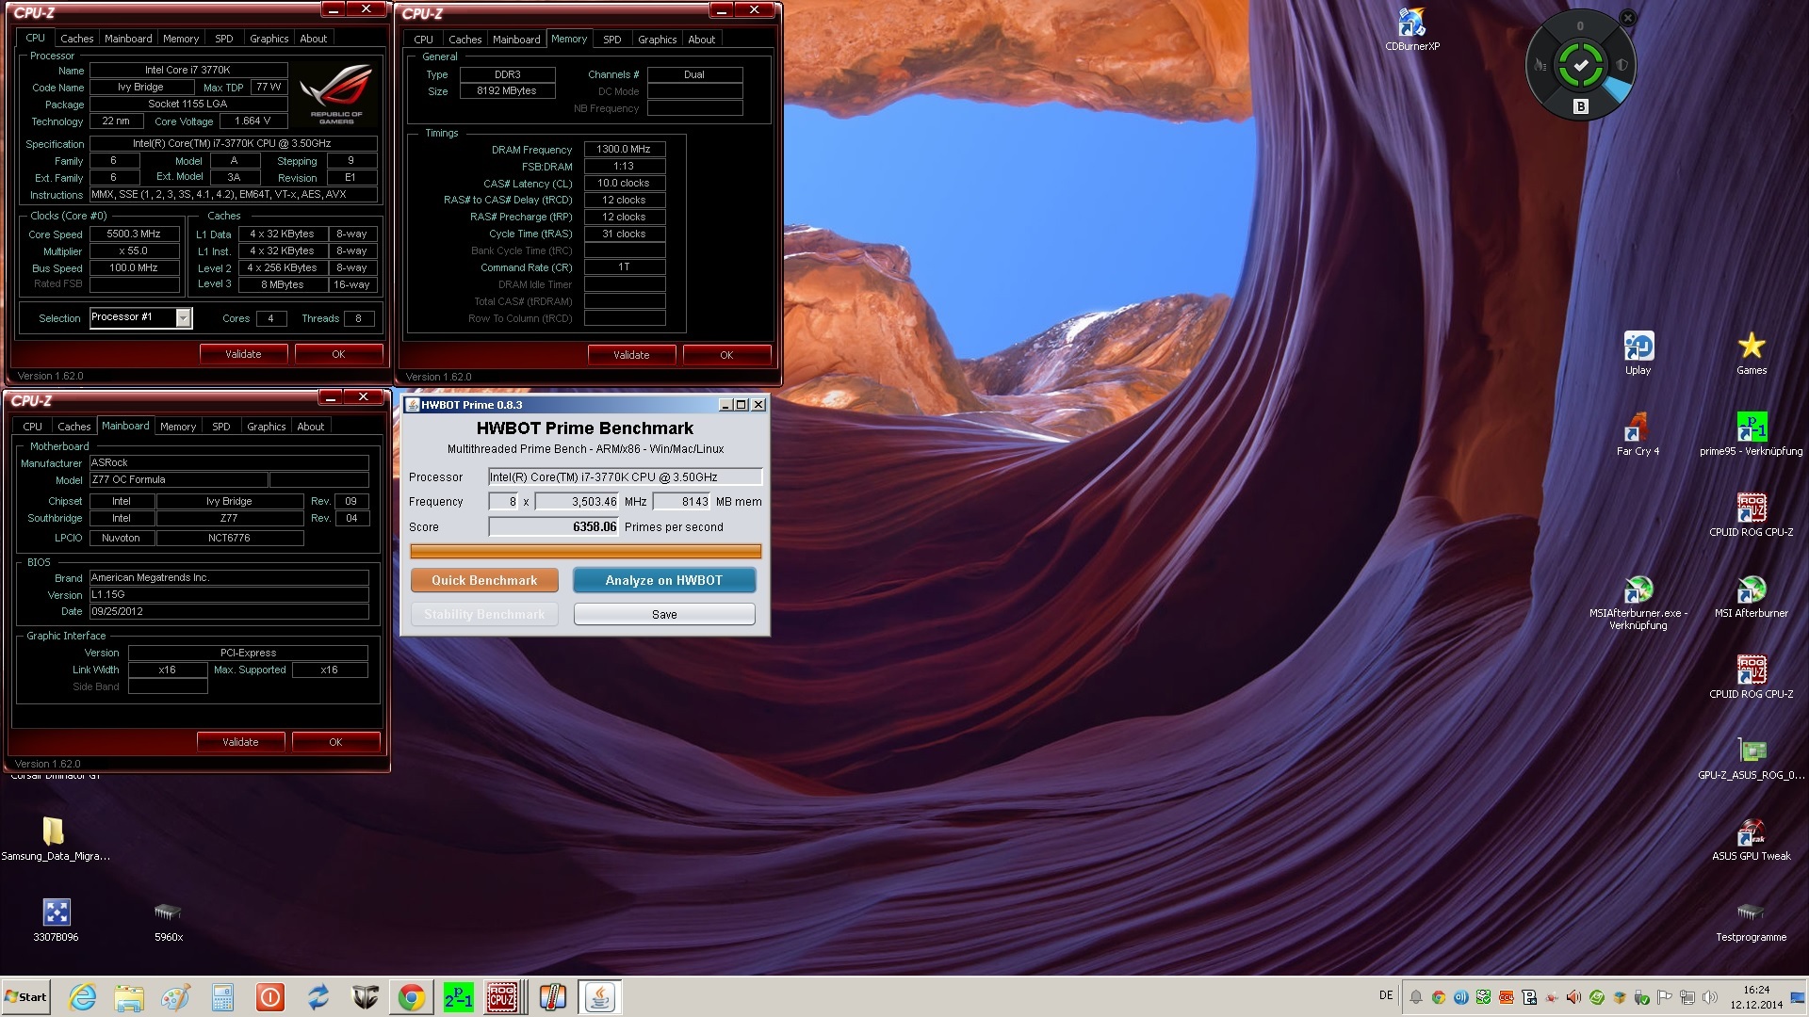Image resolution: width=1809 pixels, height=1017 pixels.
Task: Click the close X on the circular widget
Action: pos(1628,17)
